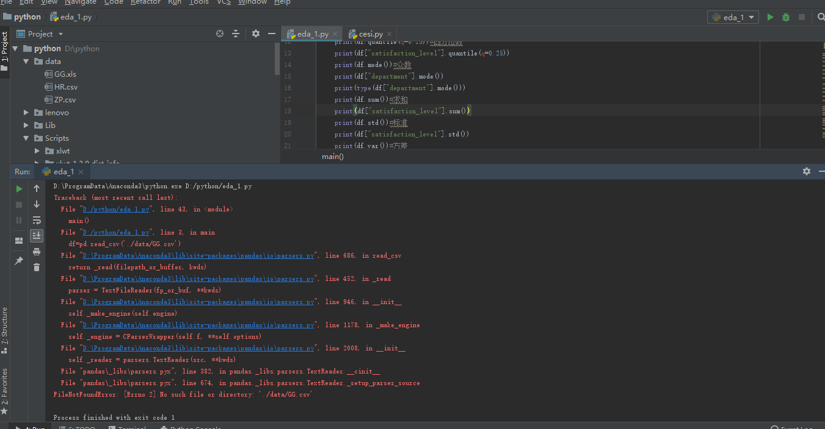Select ZP.csv in the project tree

coord(60,100)
